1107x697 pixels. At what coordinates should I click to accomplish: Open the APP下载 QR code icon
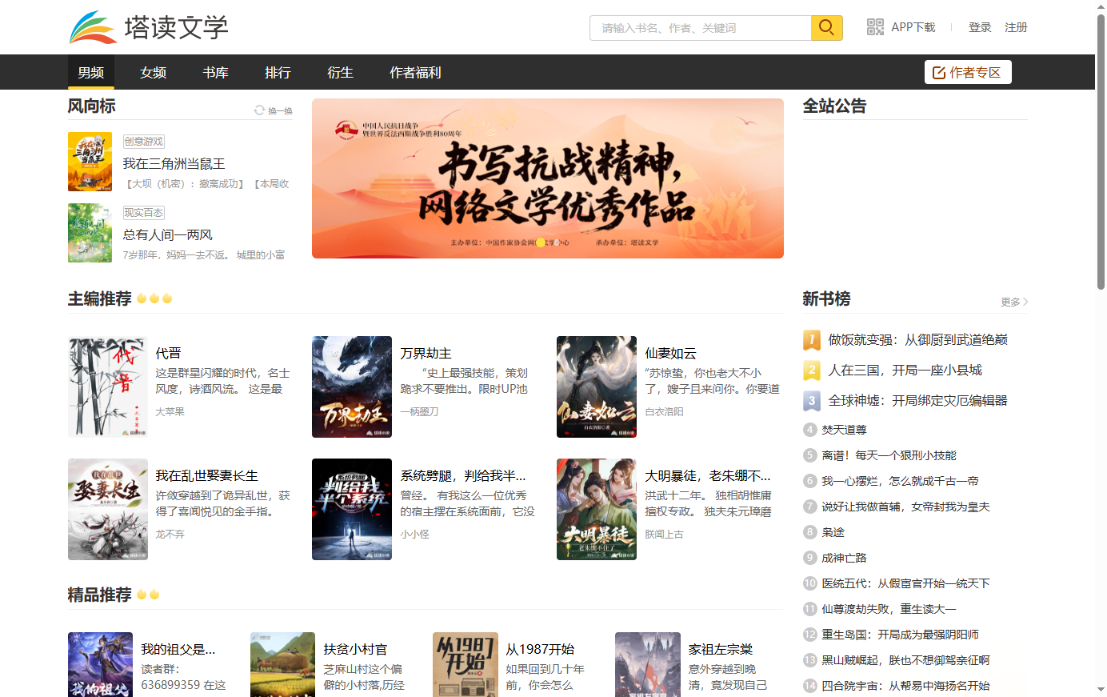click(x=875, y=27)
